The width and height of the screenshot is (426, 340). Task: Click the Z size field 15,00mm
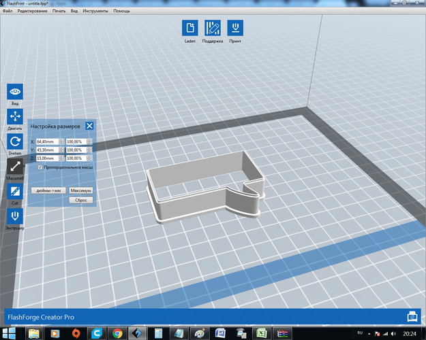tap(48, 158)
